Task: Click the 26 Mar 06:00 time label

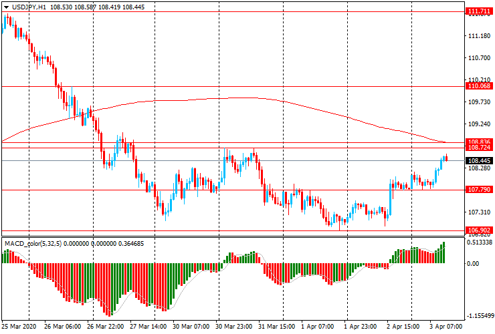Action: point(62,327)
